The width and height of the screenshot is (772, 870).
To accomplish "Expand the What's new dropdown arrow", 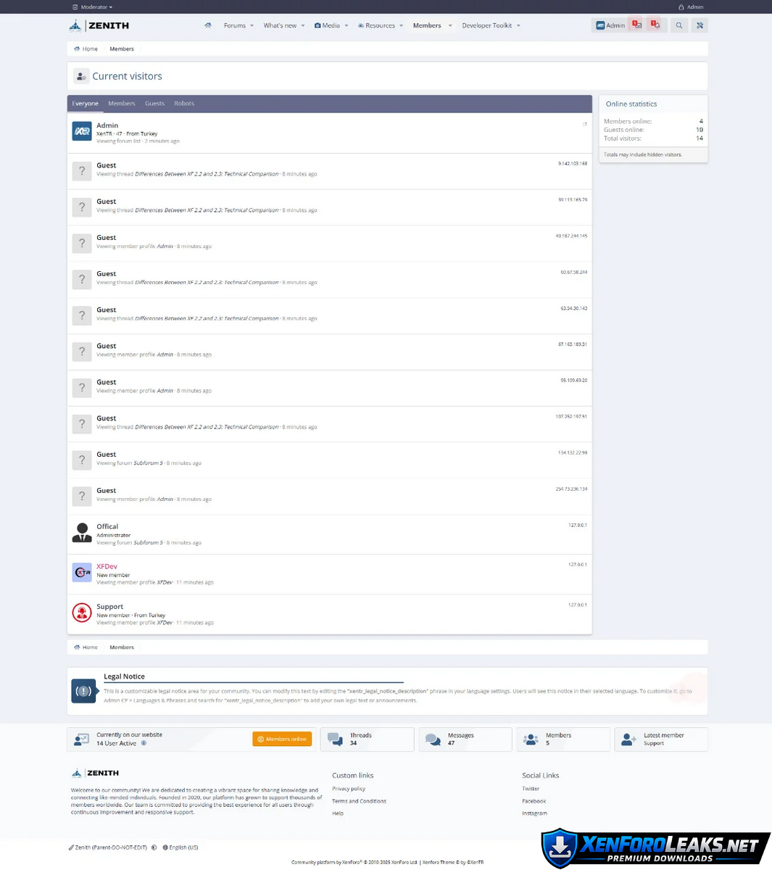I will 303,25.
